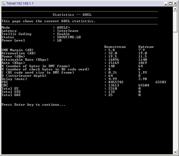Click the 'Telnet 192.168.1.1' window title
Viewport: 179px width, 156px height.
coord(20,3)
